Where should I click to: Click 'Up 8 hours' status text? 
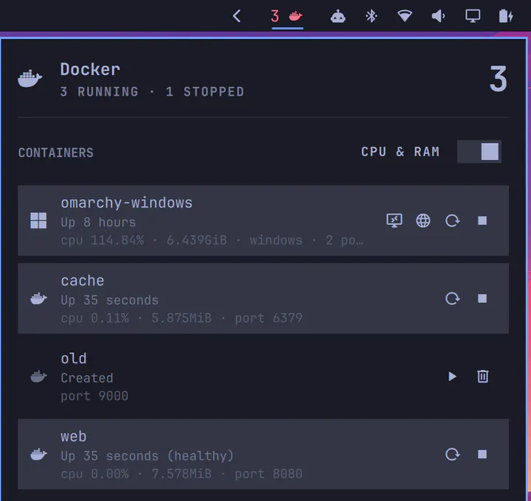click(x=98, y=223)
